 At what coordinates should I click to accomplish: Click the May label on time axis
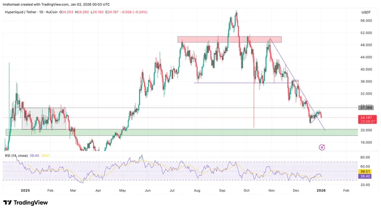123,190
